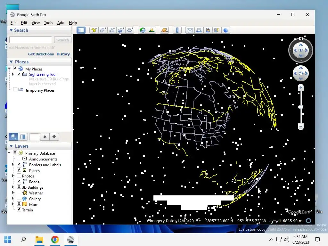The height and width of the screenshot is (246, 328).
Task: Zoom out with minus button
Action: [300, 127]
